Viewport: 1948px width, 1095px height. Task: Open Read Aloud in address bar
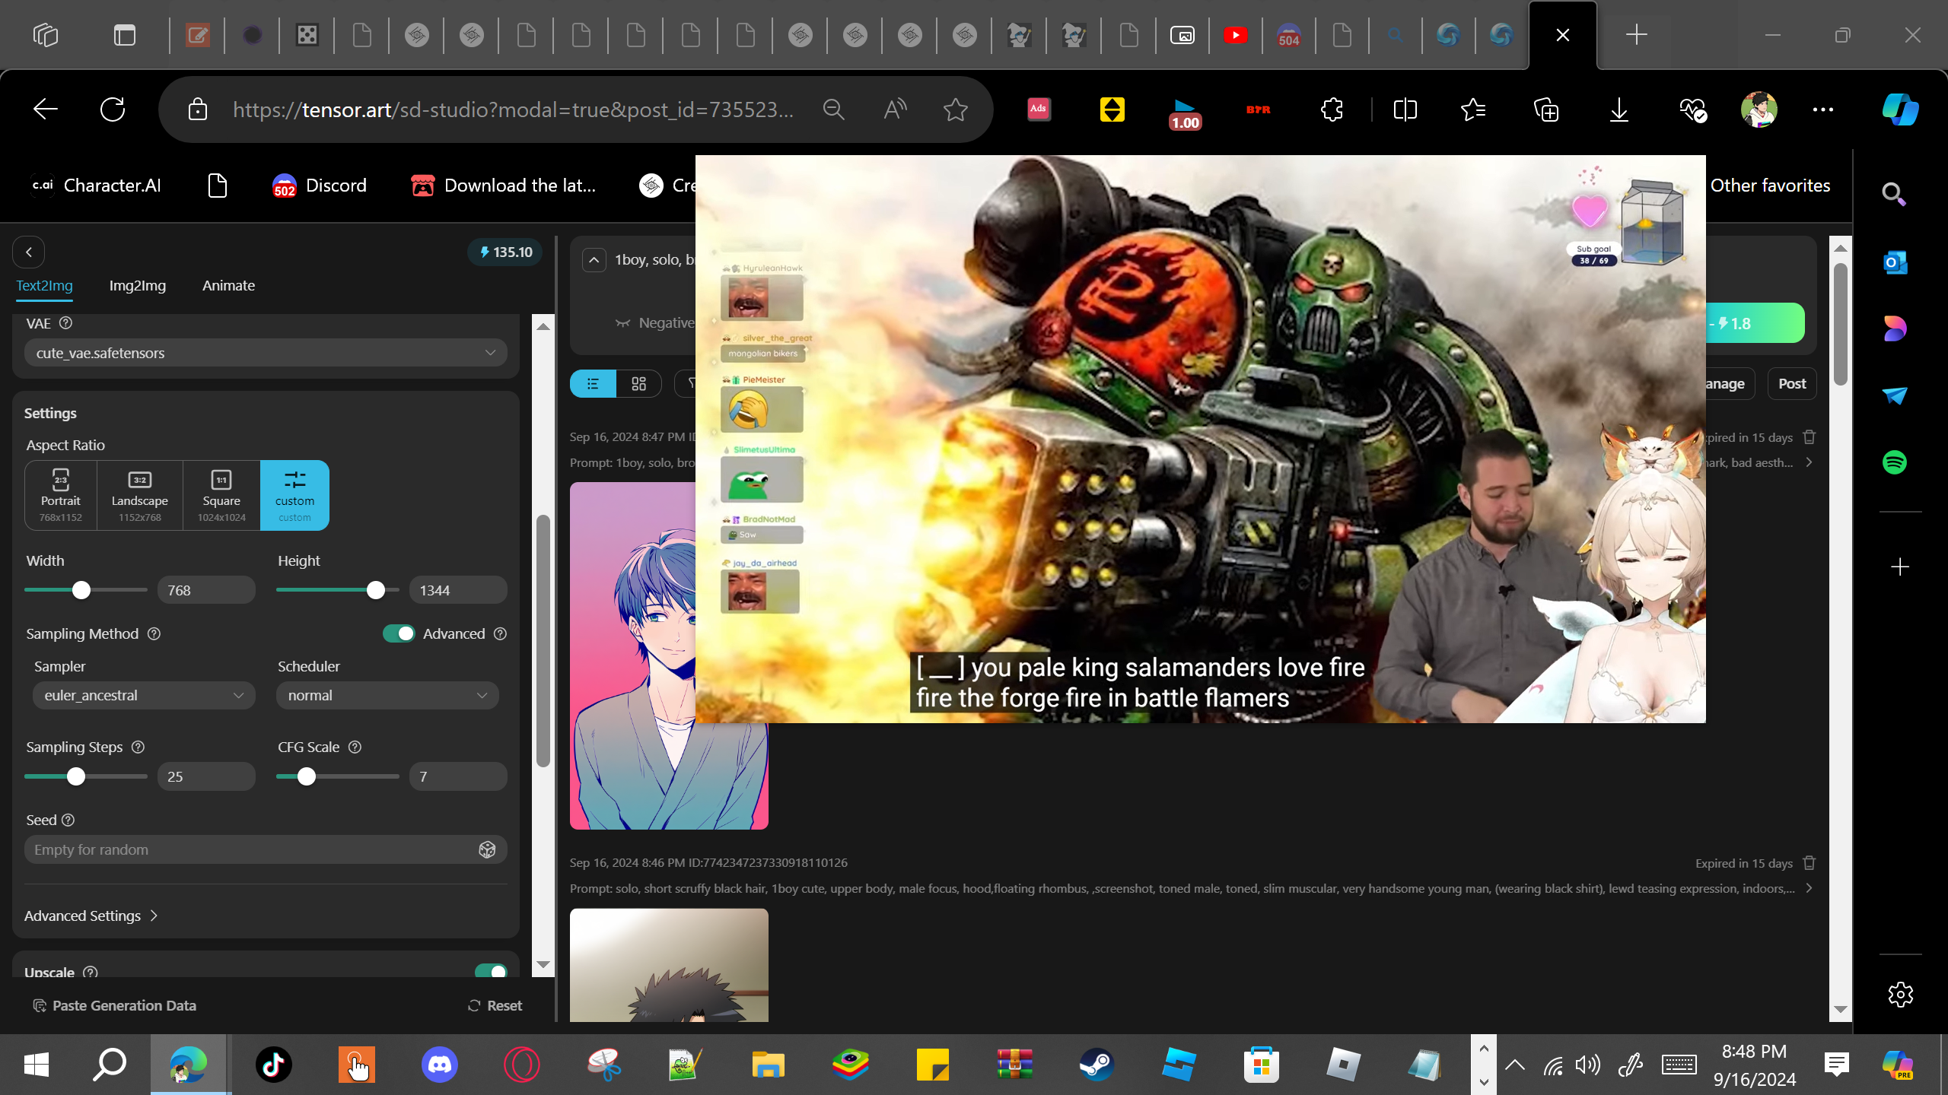(x=895, y=109)
